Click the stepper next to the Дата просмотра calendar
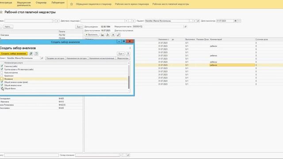Viewport: 283px width, 159px height. click(x=239, y=21)
